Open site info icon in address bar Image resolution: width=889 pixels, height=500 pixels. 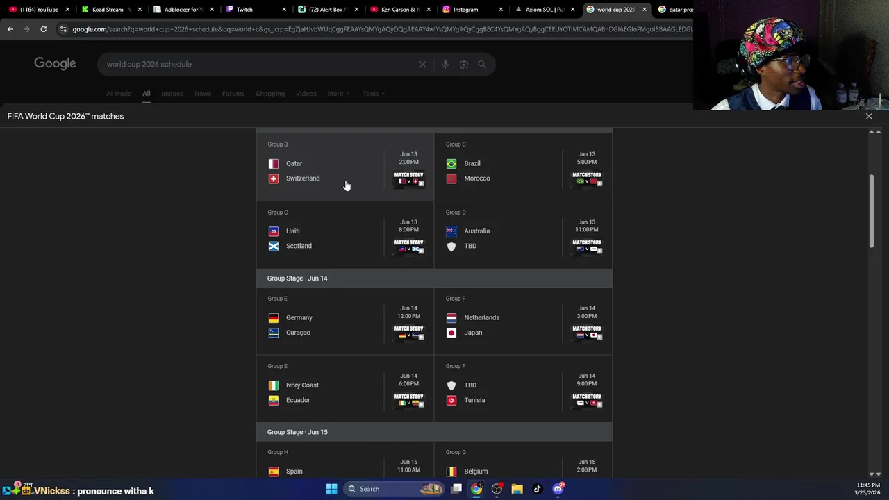[63, 29]
